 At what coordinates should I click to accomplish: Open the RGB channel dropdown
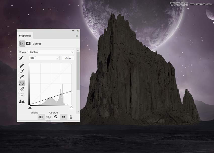tap(44, 58)
